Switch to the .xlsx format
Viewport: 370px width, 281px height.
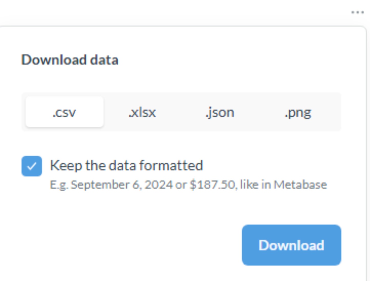(x=142, y=112)
